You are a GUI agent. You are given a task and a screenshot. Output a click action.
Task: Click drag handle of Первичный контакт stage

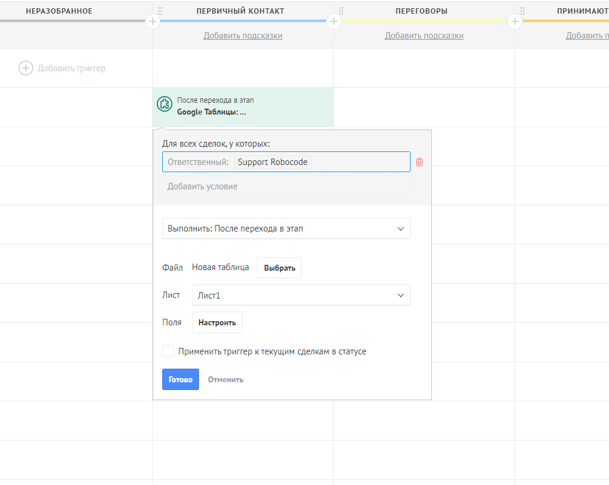click(160, 11)
